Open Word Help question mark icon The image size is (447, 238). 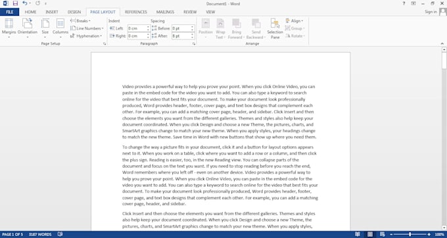(404, 3)
